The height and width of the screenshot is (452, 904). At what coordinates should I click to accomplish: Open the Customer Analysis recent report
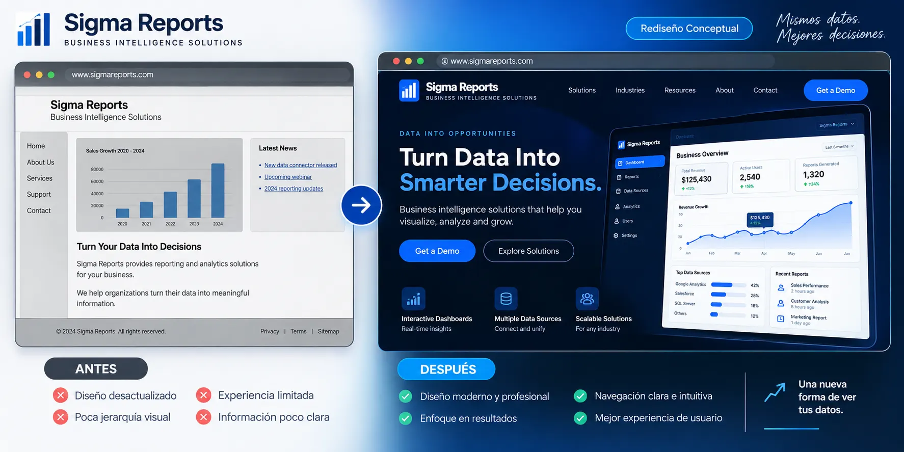[x=804, y=304]
